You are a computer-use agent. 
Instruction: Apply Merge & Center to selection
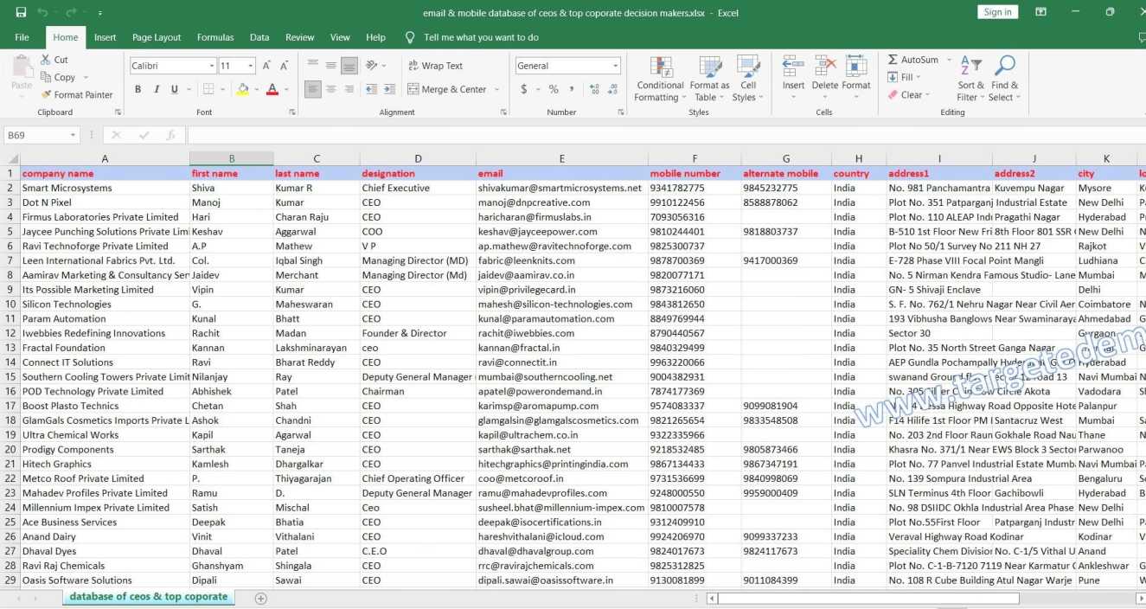(449, 89)
